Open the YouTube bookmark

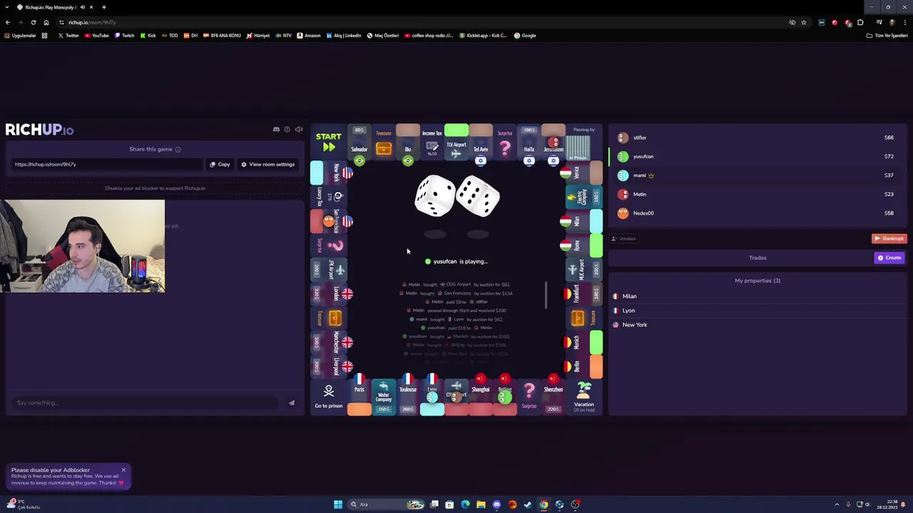[96, 36]
